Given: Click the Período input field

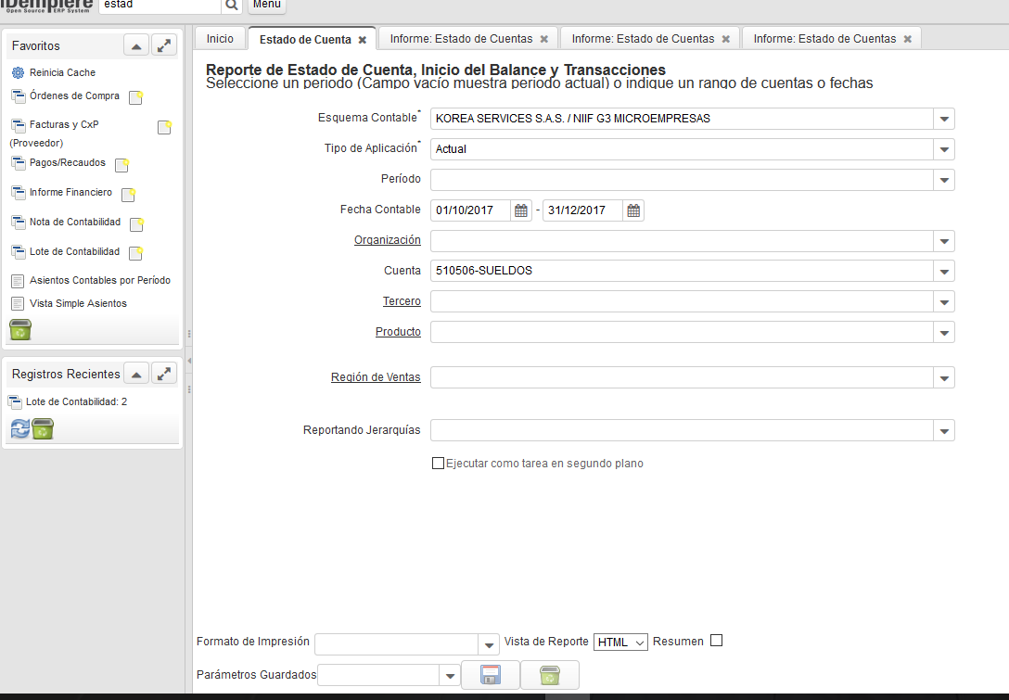Looking at the screenshot, I should point(682,180).
